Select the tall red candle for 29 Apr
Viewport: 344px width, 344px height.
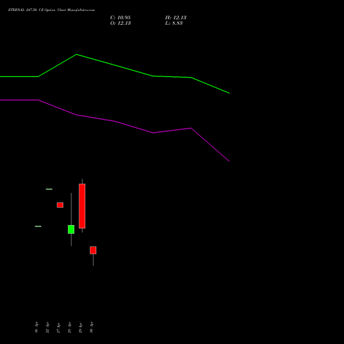coord(82,206)
